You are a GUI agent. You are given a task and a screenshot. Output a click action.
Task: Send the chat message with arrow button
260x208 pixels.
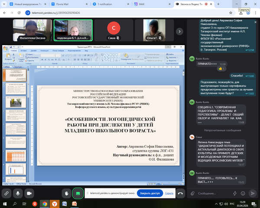click(252, 193)
